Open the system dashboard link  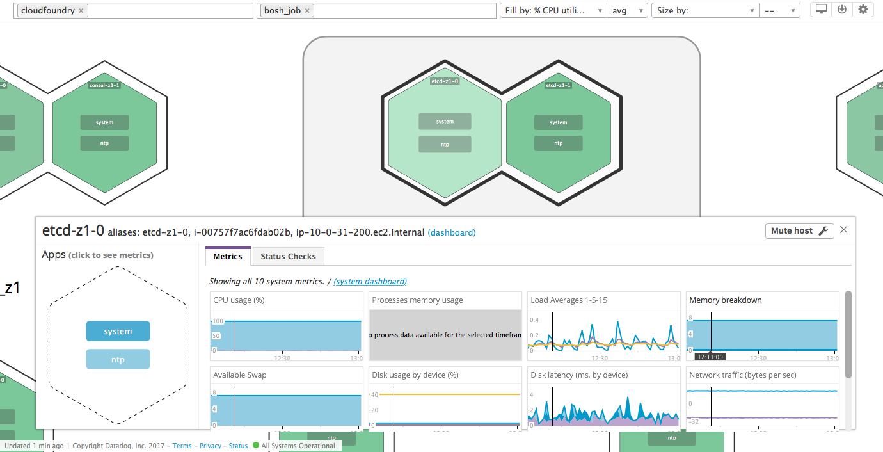click(370, 281)
